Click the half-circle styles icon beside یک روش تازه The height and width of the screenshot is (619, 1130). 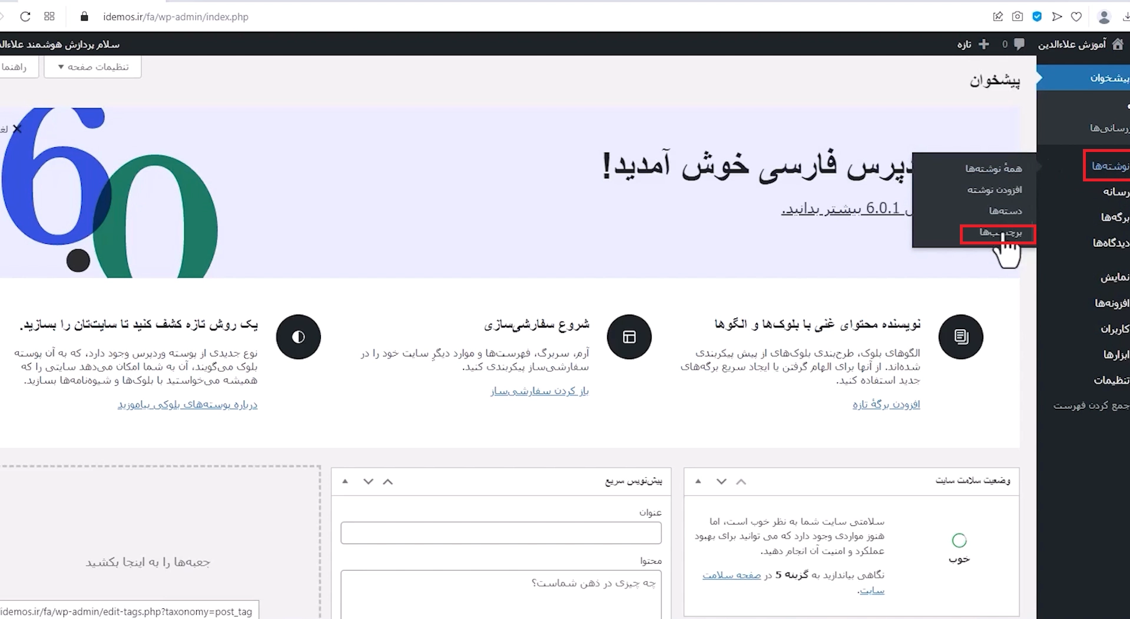tap(299, 337)
